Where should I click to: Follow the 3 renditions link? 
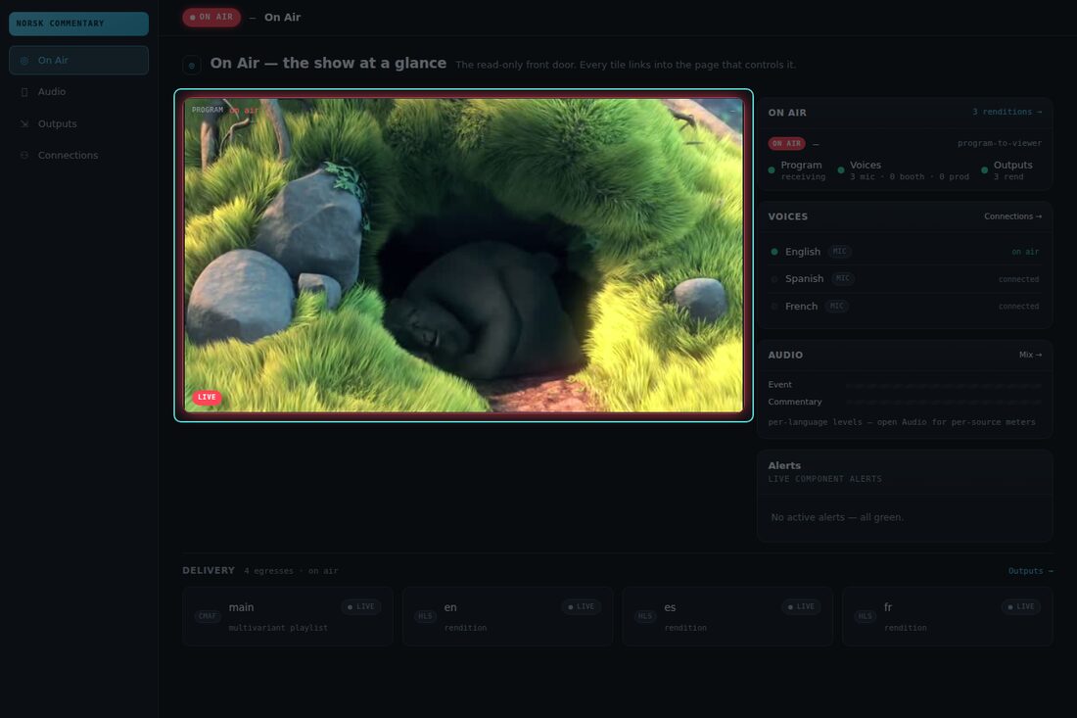1007,112
